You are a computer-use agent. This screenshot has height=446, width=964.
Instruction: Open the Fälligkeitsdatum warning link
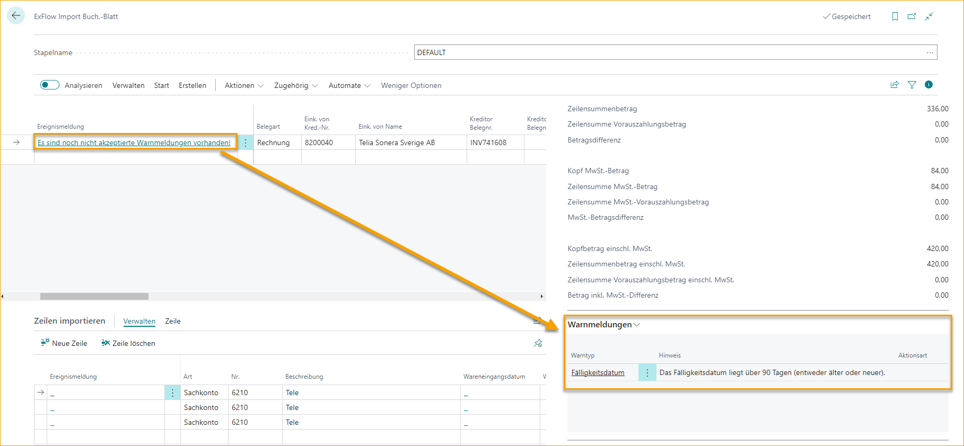598,372
